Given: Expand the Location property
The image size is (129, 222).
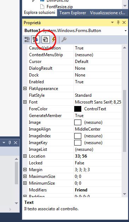Looking at the screenshot, I should pos(25,156).
